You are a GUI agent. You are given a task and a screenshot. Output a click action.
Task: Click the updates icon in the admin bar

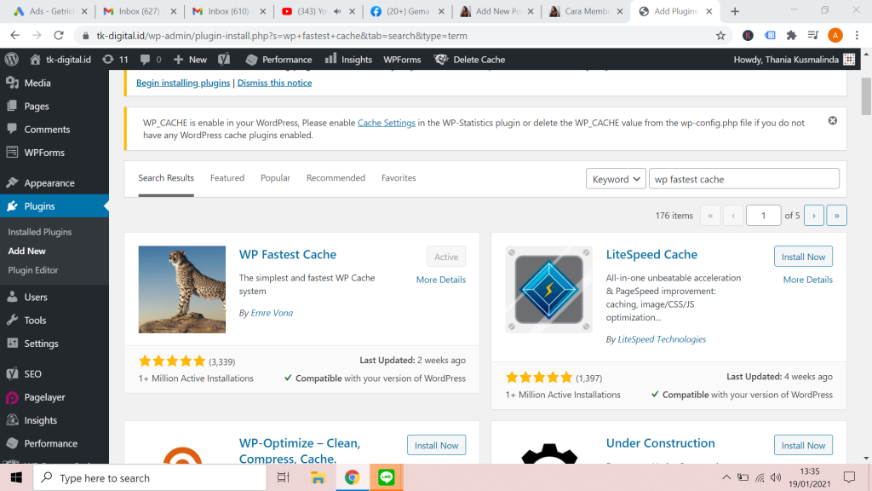click(x=108, y=60)
